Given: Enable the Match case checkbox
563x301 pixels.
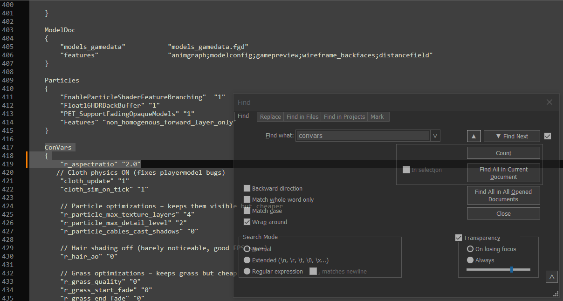Looking at the screenshot, I should [x=247, y=211].
